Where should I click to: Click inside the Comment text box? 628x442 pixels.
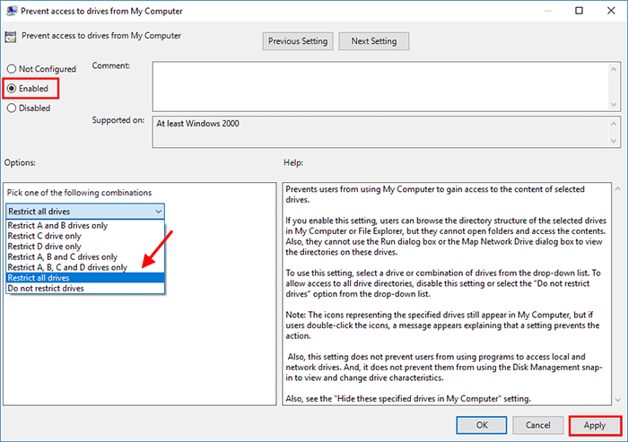[380, 86]
